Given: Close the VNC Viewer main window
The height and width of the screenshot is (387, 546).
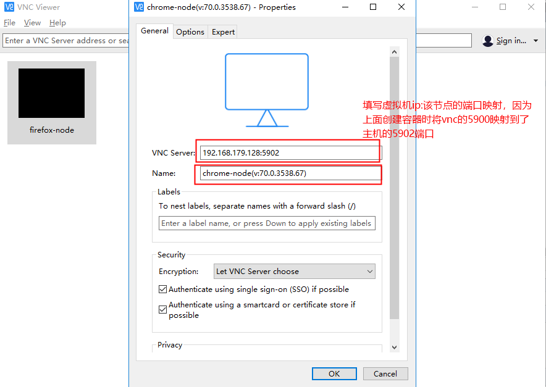Looking at the screenshot, I should coord(531,7).
